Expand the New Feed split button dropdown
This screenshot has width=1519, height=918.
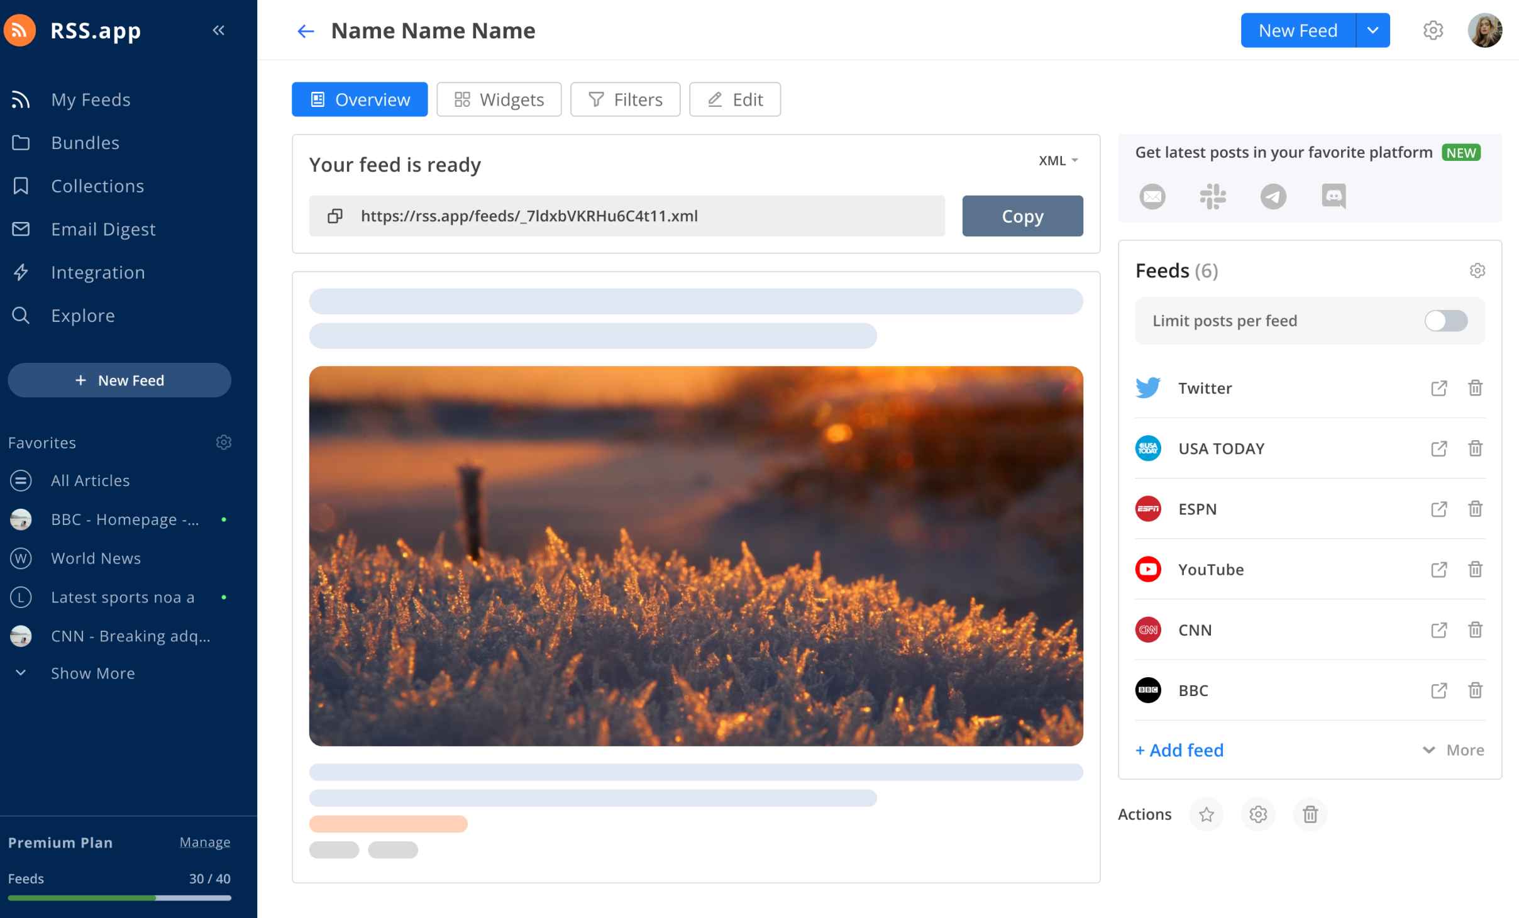click(x=1373, y=30)
